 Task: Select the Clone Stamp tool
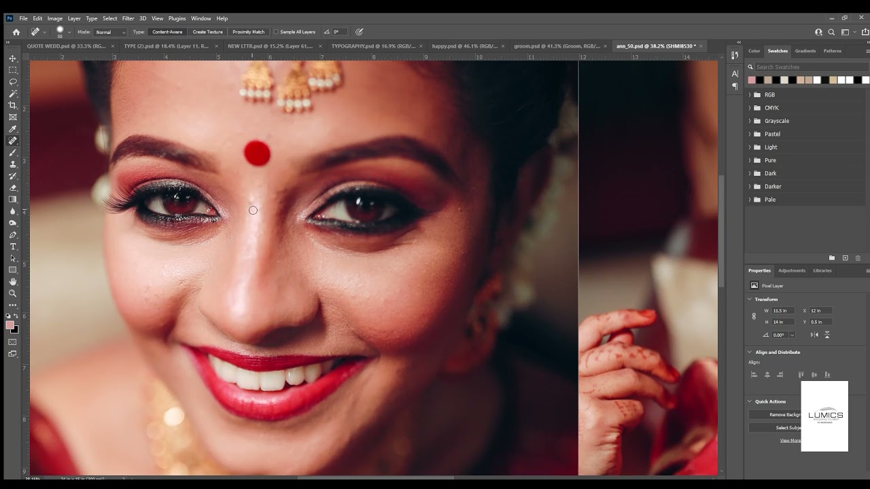point(12,164)
